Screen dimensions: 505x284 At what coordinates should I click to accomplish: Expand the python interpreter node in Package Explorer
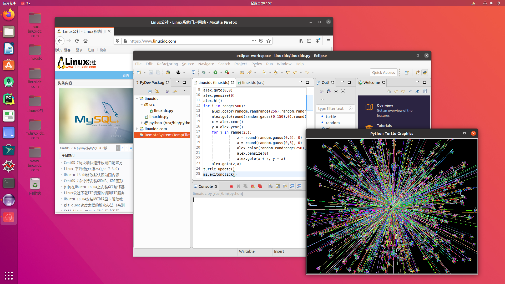[x=142, y=123]
